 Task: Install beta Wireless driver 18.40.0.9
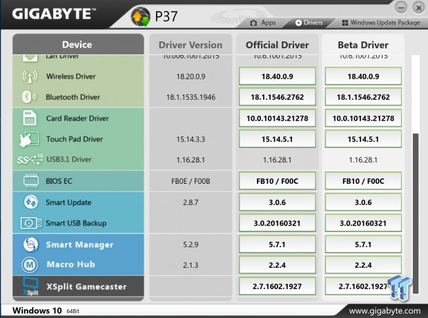363,76
